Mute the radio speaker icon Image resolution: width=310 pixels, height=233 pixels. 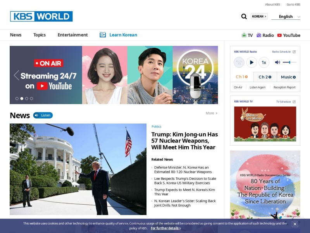[x=277, y=62]
